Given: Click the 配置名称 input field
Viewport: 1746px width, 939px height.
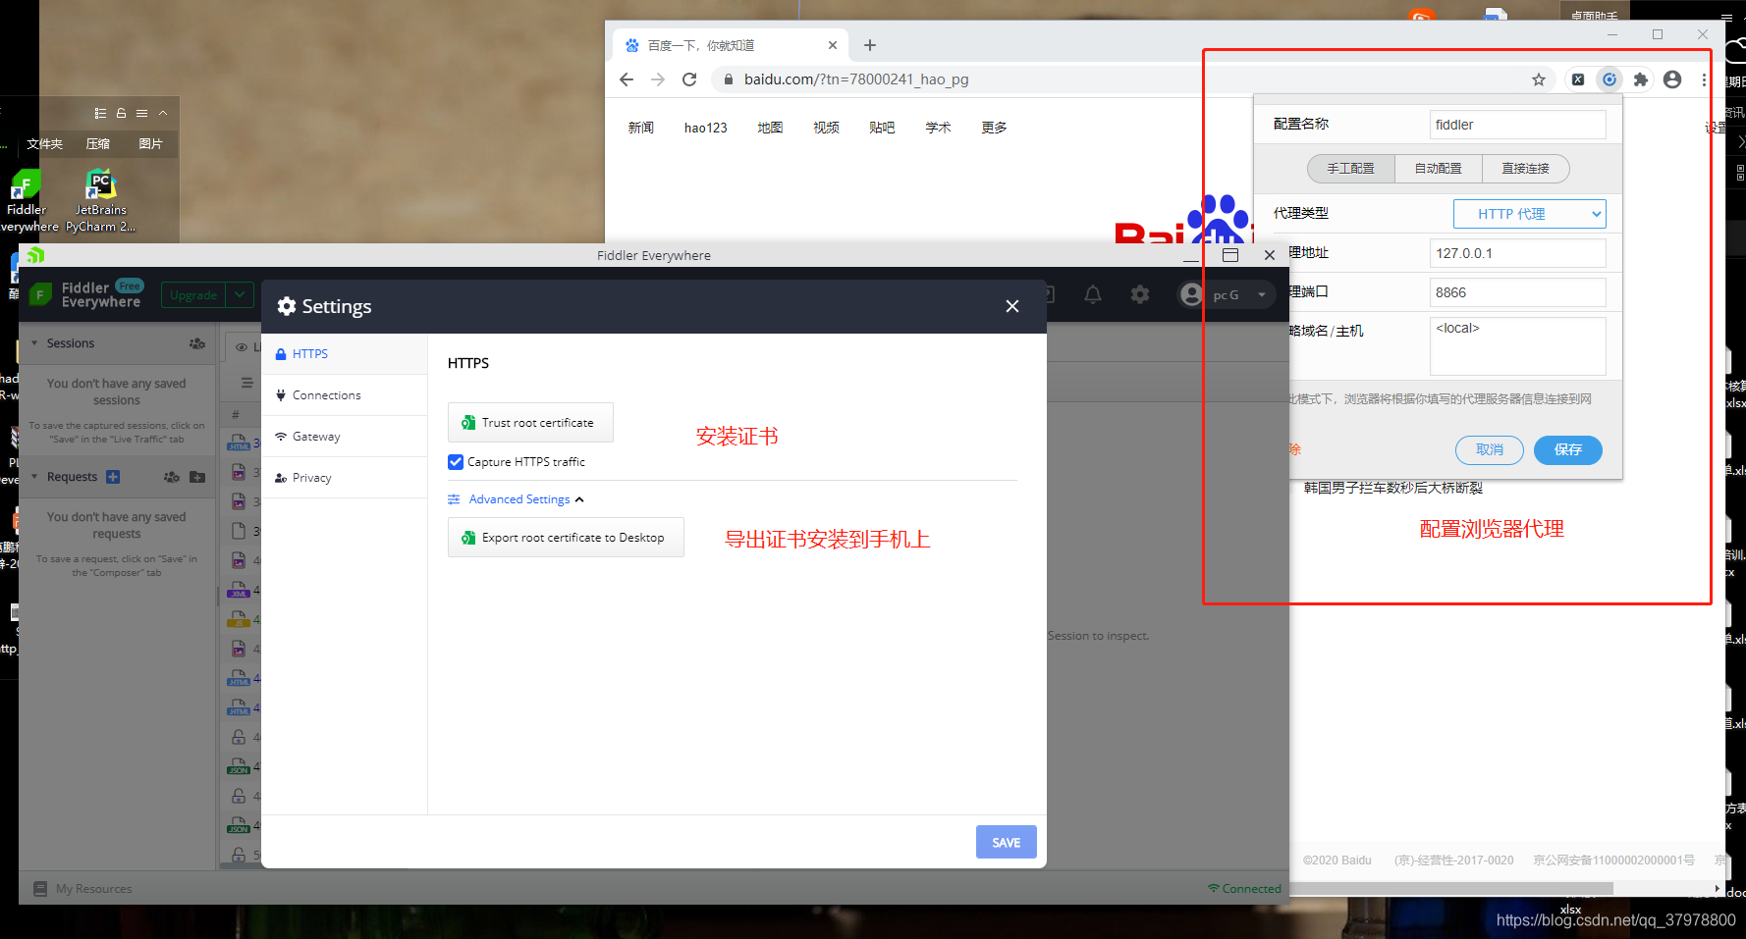Looking at the screenshot, I should point(1517,125).
